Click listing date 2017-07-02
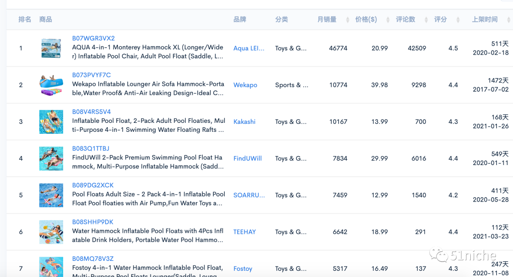 tap(491, 90)
